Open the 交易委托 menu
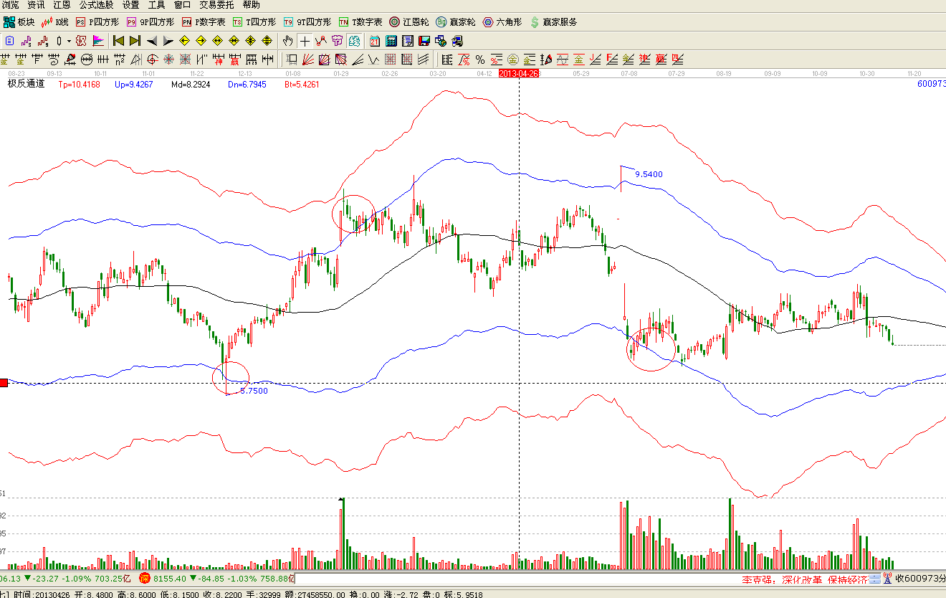946x598 pixels. 217,5
